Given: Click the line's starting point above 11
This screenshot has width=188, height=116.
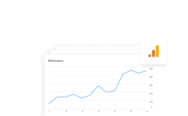Looking at the screenshot, I should point(49,104).
